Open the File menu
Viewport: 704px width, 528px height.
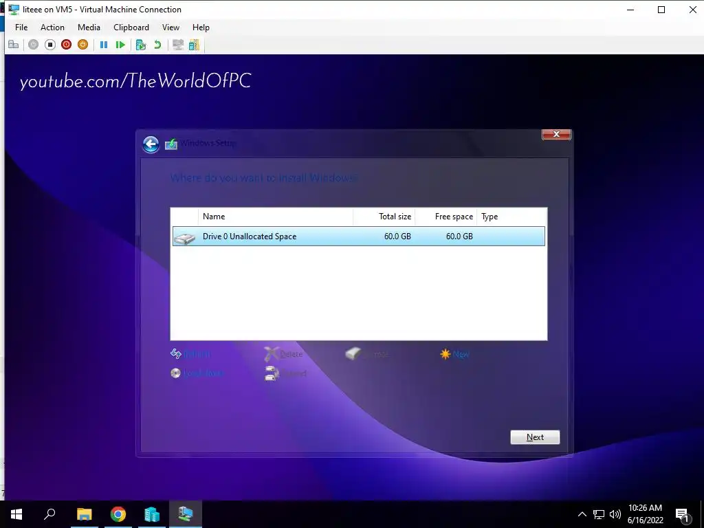[x=21, y=27]
